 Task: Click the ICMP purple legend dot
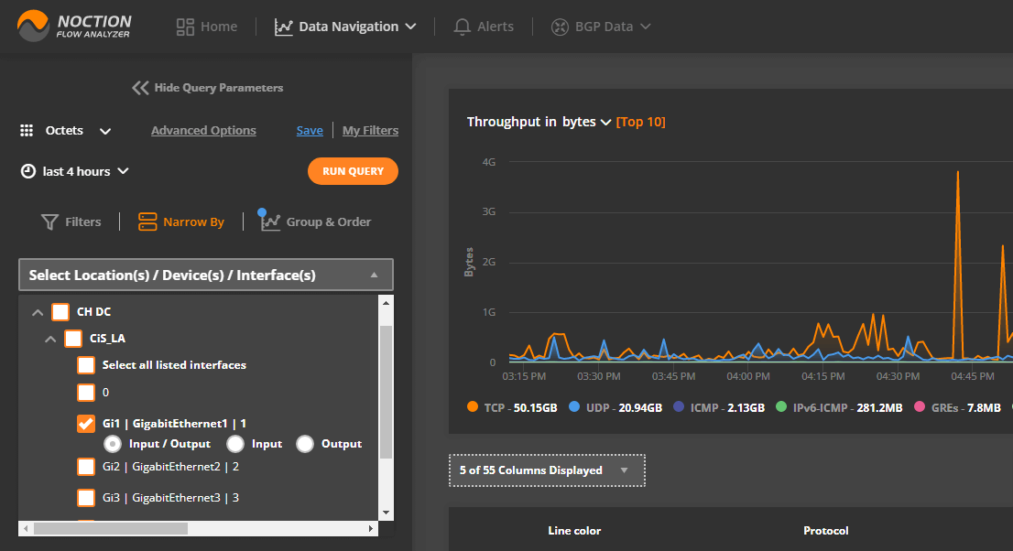(679, 406)
